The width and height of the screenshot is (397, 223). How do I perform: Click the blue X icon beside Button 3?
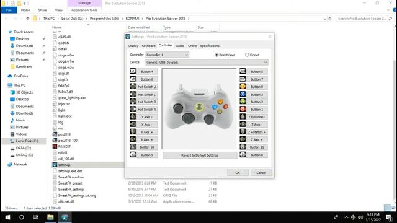tap(243, 94)
